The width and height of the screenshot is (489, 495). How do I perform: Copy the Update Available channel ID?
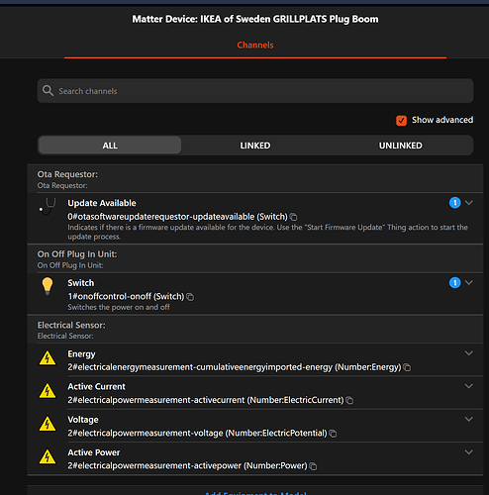point(293,217)
